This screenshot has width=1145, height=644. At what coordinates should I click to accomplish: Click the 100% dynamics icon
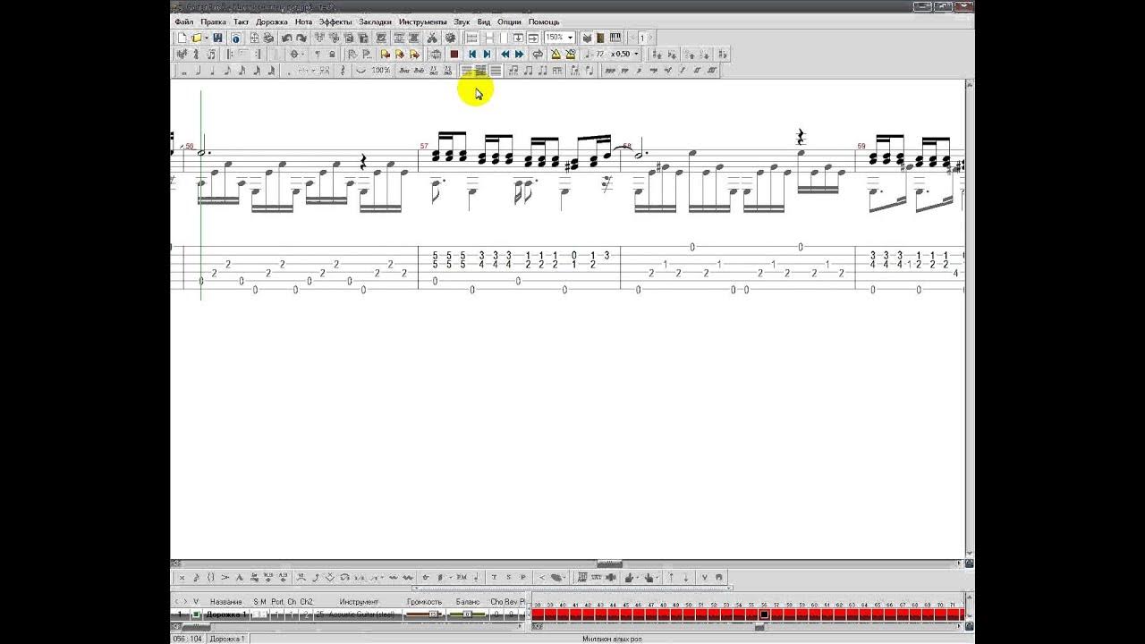(381, 70)
